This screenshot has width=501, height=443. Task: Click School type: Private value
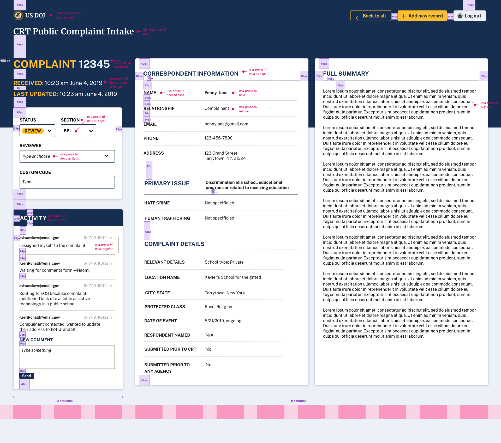[224, 262]
